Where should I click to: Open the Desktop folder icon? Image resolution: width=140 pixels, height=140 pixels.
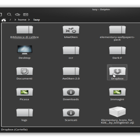coord(24,50)
